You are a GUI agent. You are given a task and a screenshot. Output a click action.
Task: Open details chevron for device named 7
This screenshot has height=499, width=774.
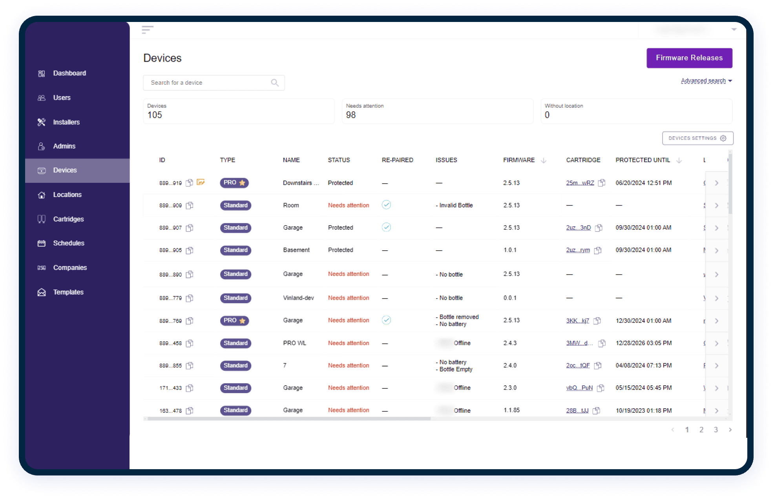[717, 366]
